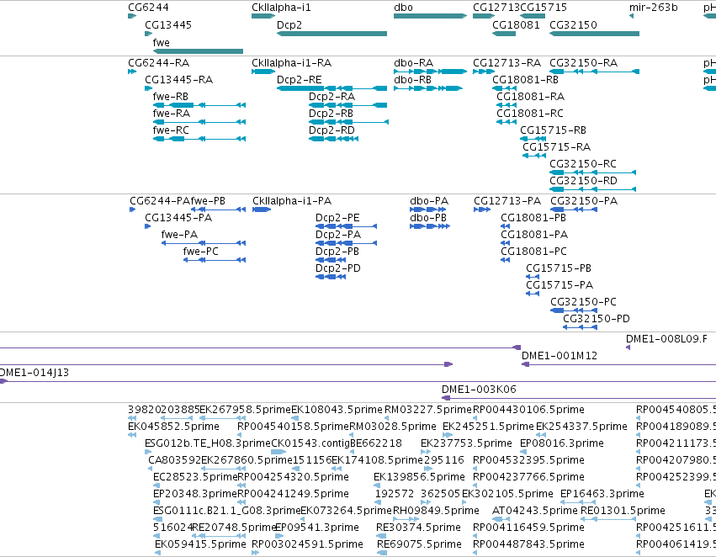Click the CG13445-PA protein label

tap(178, 218)
